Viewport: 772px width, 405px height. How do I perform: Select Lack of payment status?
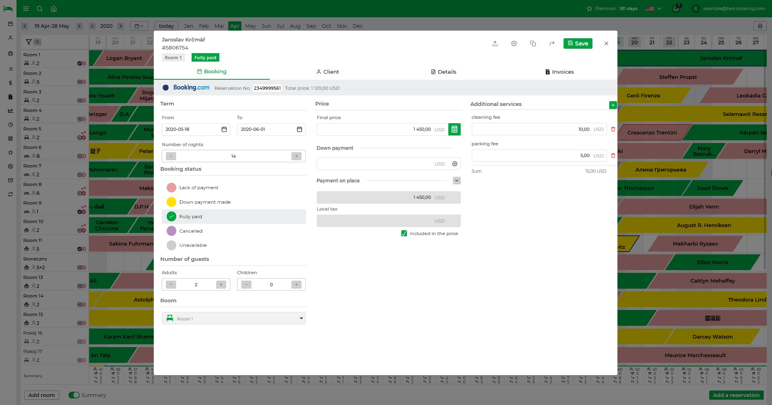234,188
